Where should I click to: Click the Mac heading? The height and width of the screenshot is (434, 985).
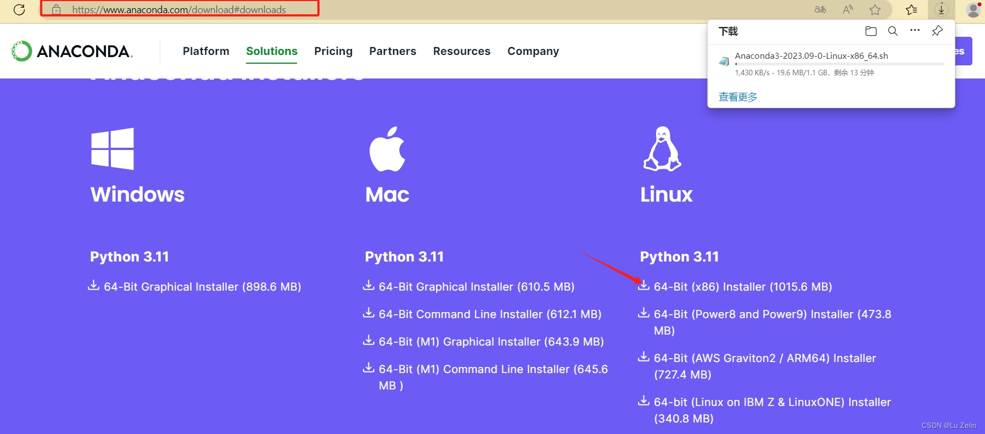(x=388, y=194)
